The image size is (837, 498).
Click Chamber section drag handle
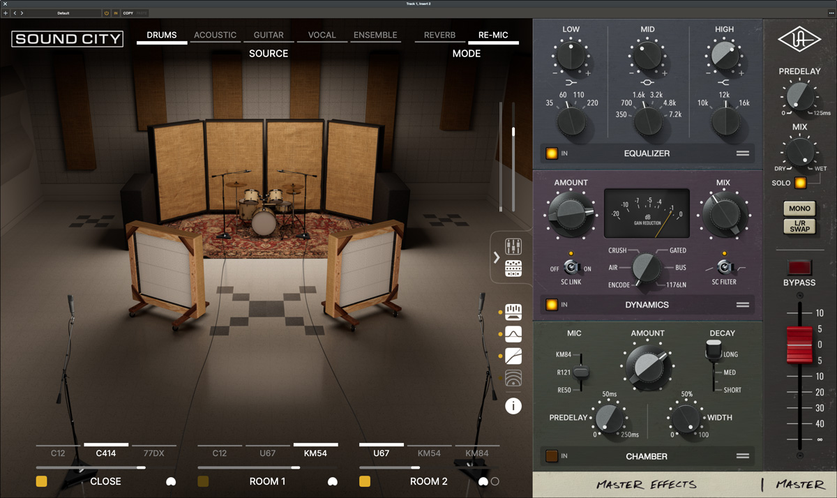coord(742,456)
